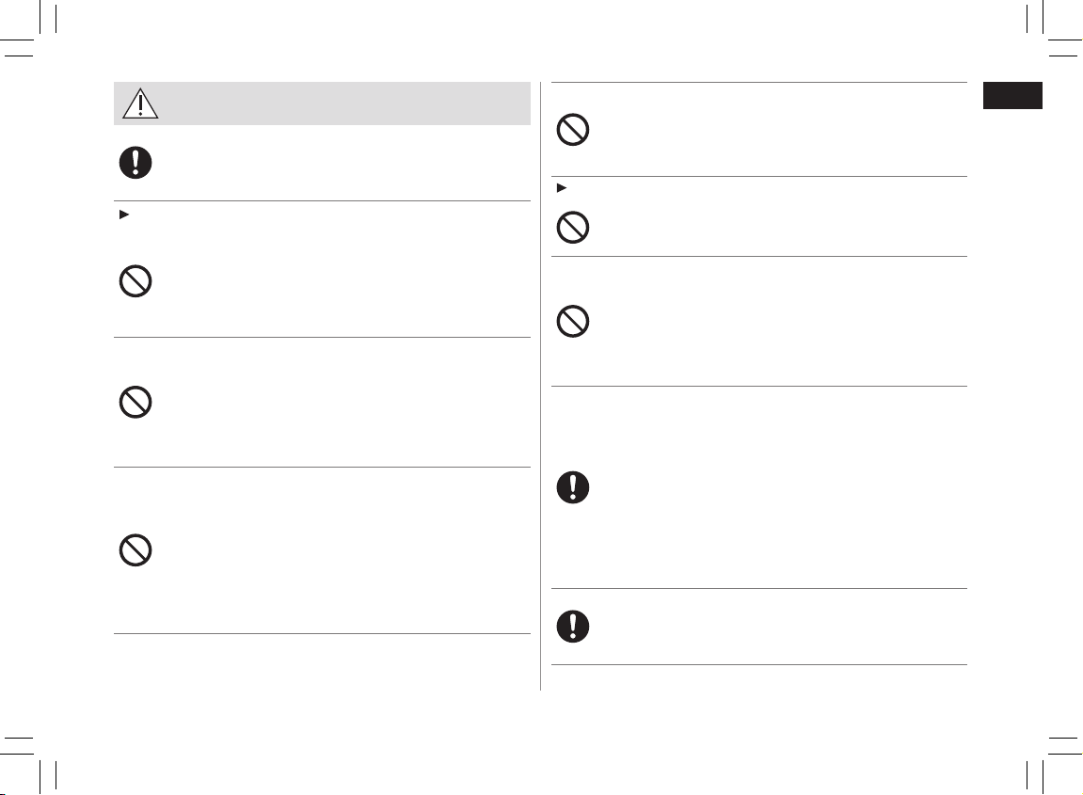
Task: Click the last prohibition icon in left column
Action: coord(135,550)
